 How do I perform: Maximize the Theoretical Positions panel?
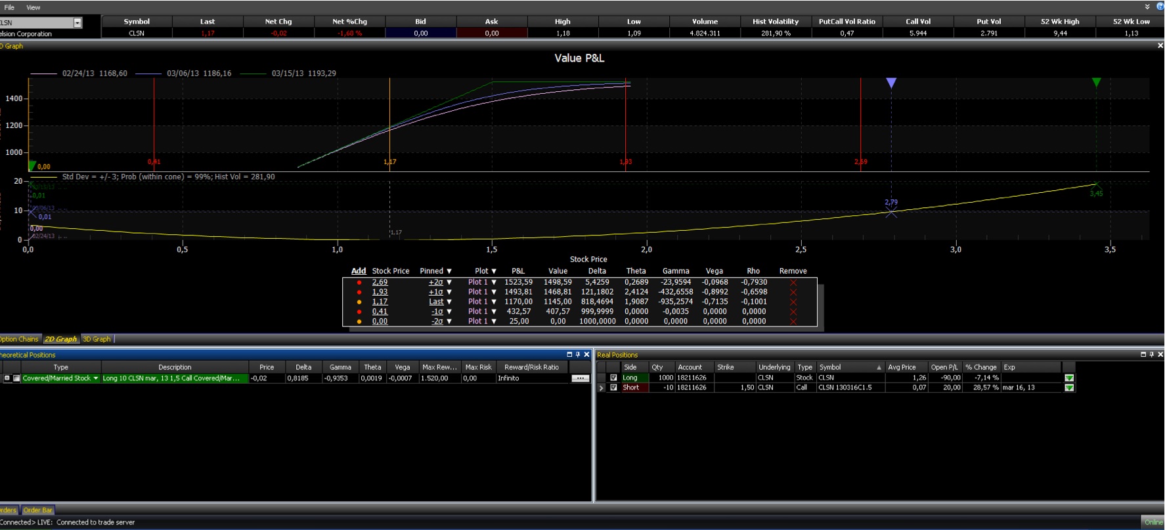[x=569, y=354]
